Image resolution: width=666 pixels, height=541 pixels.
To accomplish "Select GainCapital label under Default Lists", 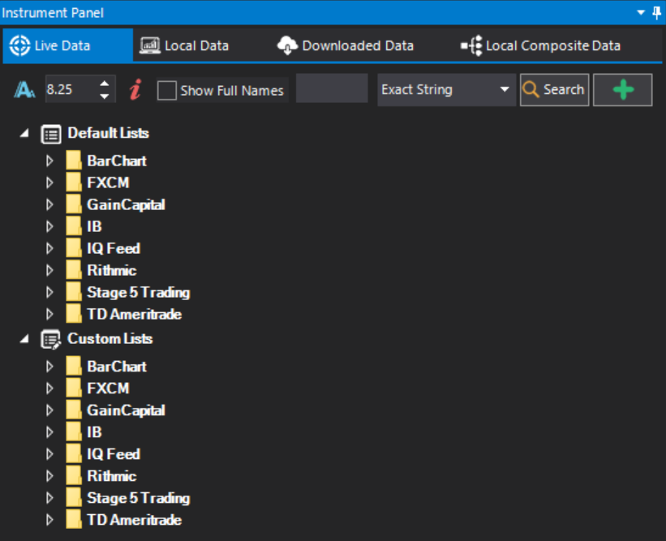I will tap(127, 204).
